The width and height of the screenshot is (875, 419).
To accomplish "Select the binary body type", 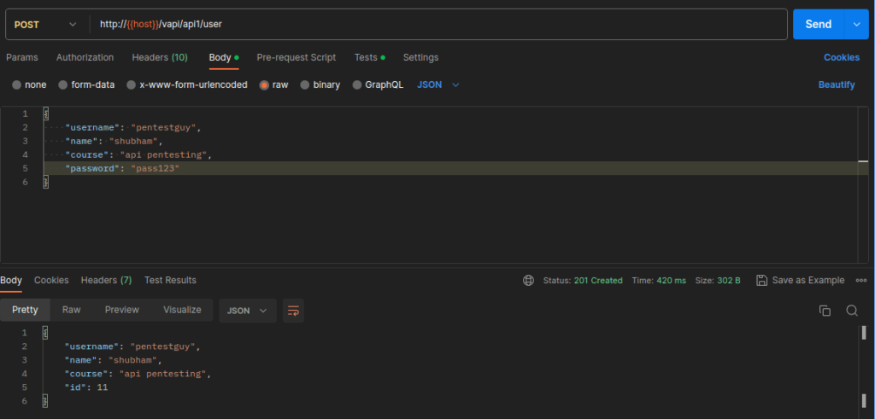I will pos(320,84).
